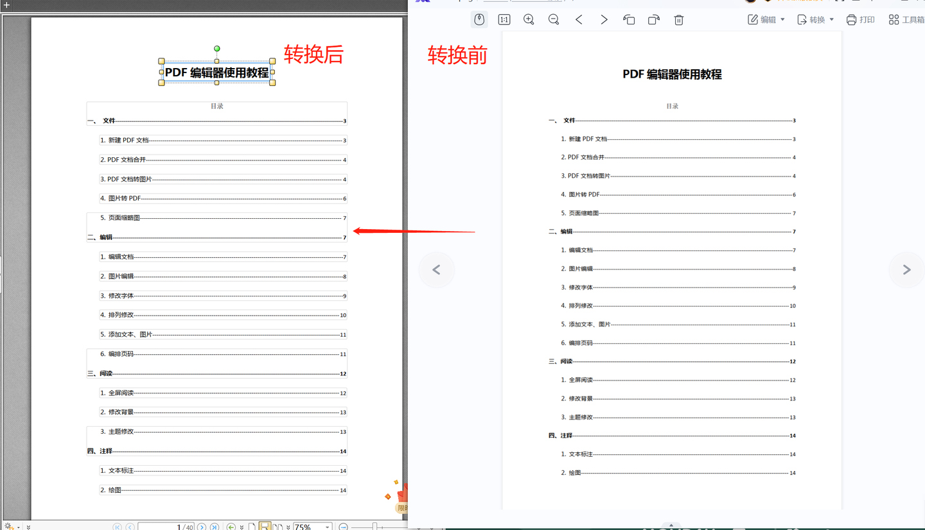Select the mouse pointer tool in viewer toolbar

(479, 19)
